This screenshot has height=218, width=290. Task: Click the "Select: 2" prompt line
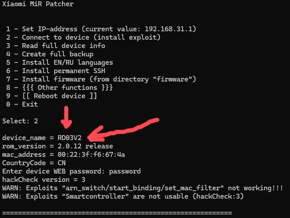point(20,121)
